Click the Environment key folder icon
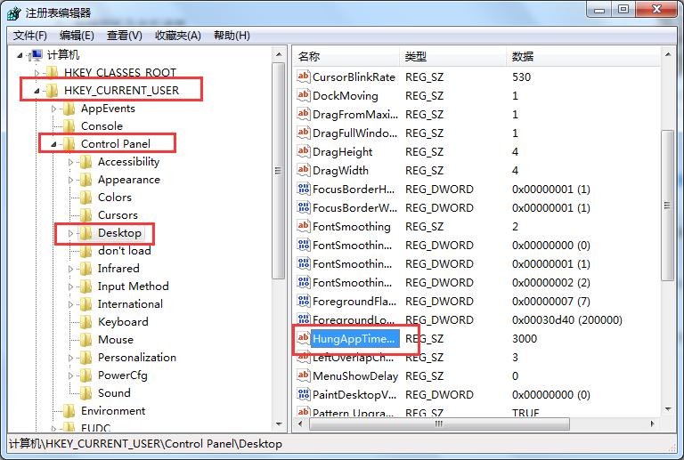 pos(69,411)
